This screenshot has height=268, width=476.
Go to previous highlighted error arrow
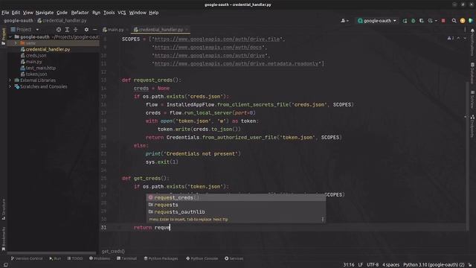point(458,38)
